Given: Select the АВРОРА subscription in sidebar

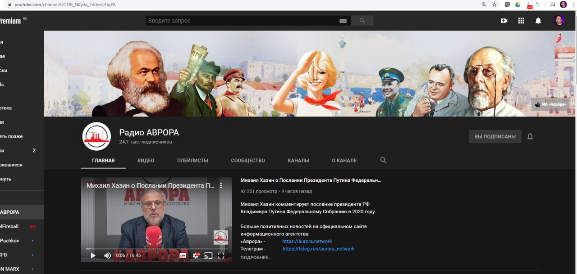Looking at the screenshot, I should (x=22, y=212).
